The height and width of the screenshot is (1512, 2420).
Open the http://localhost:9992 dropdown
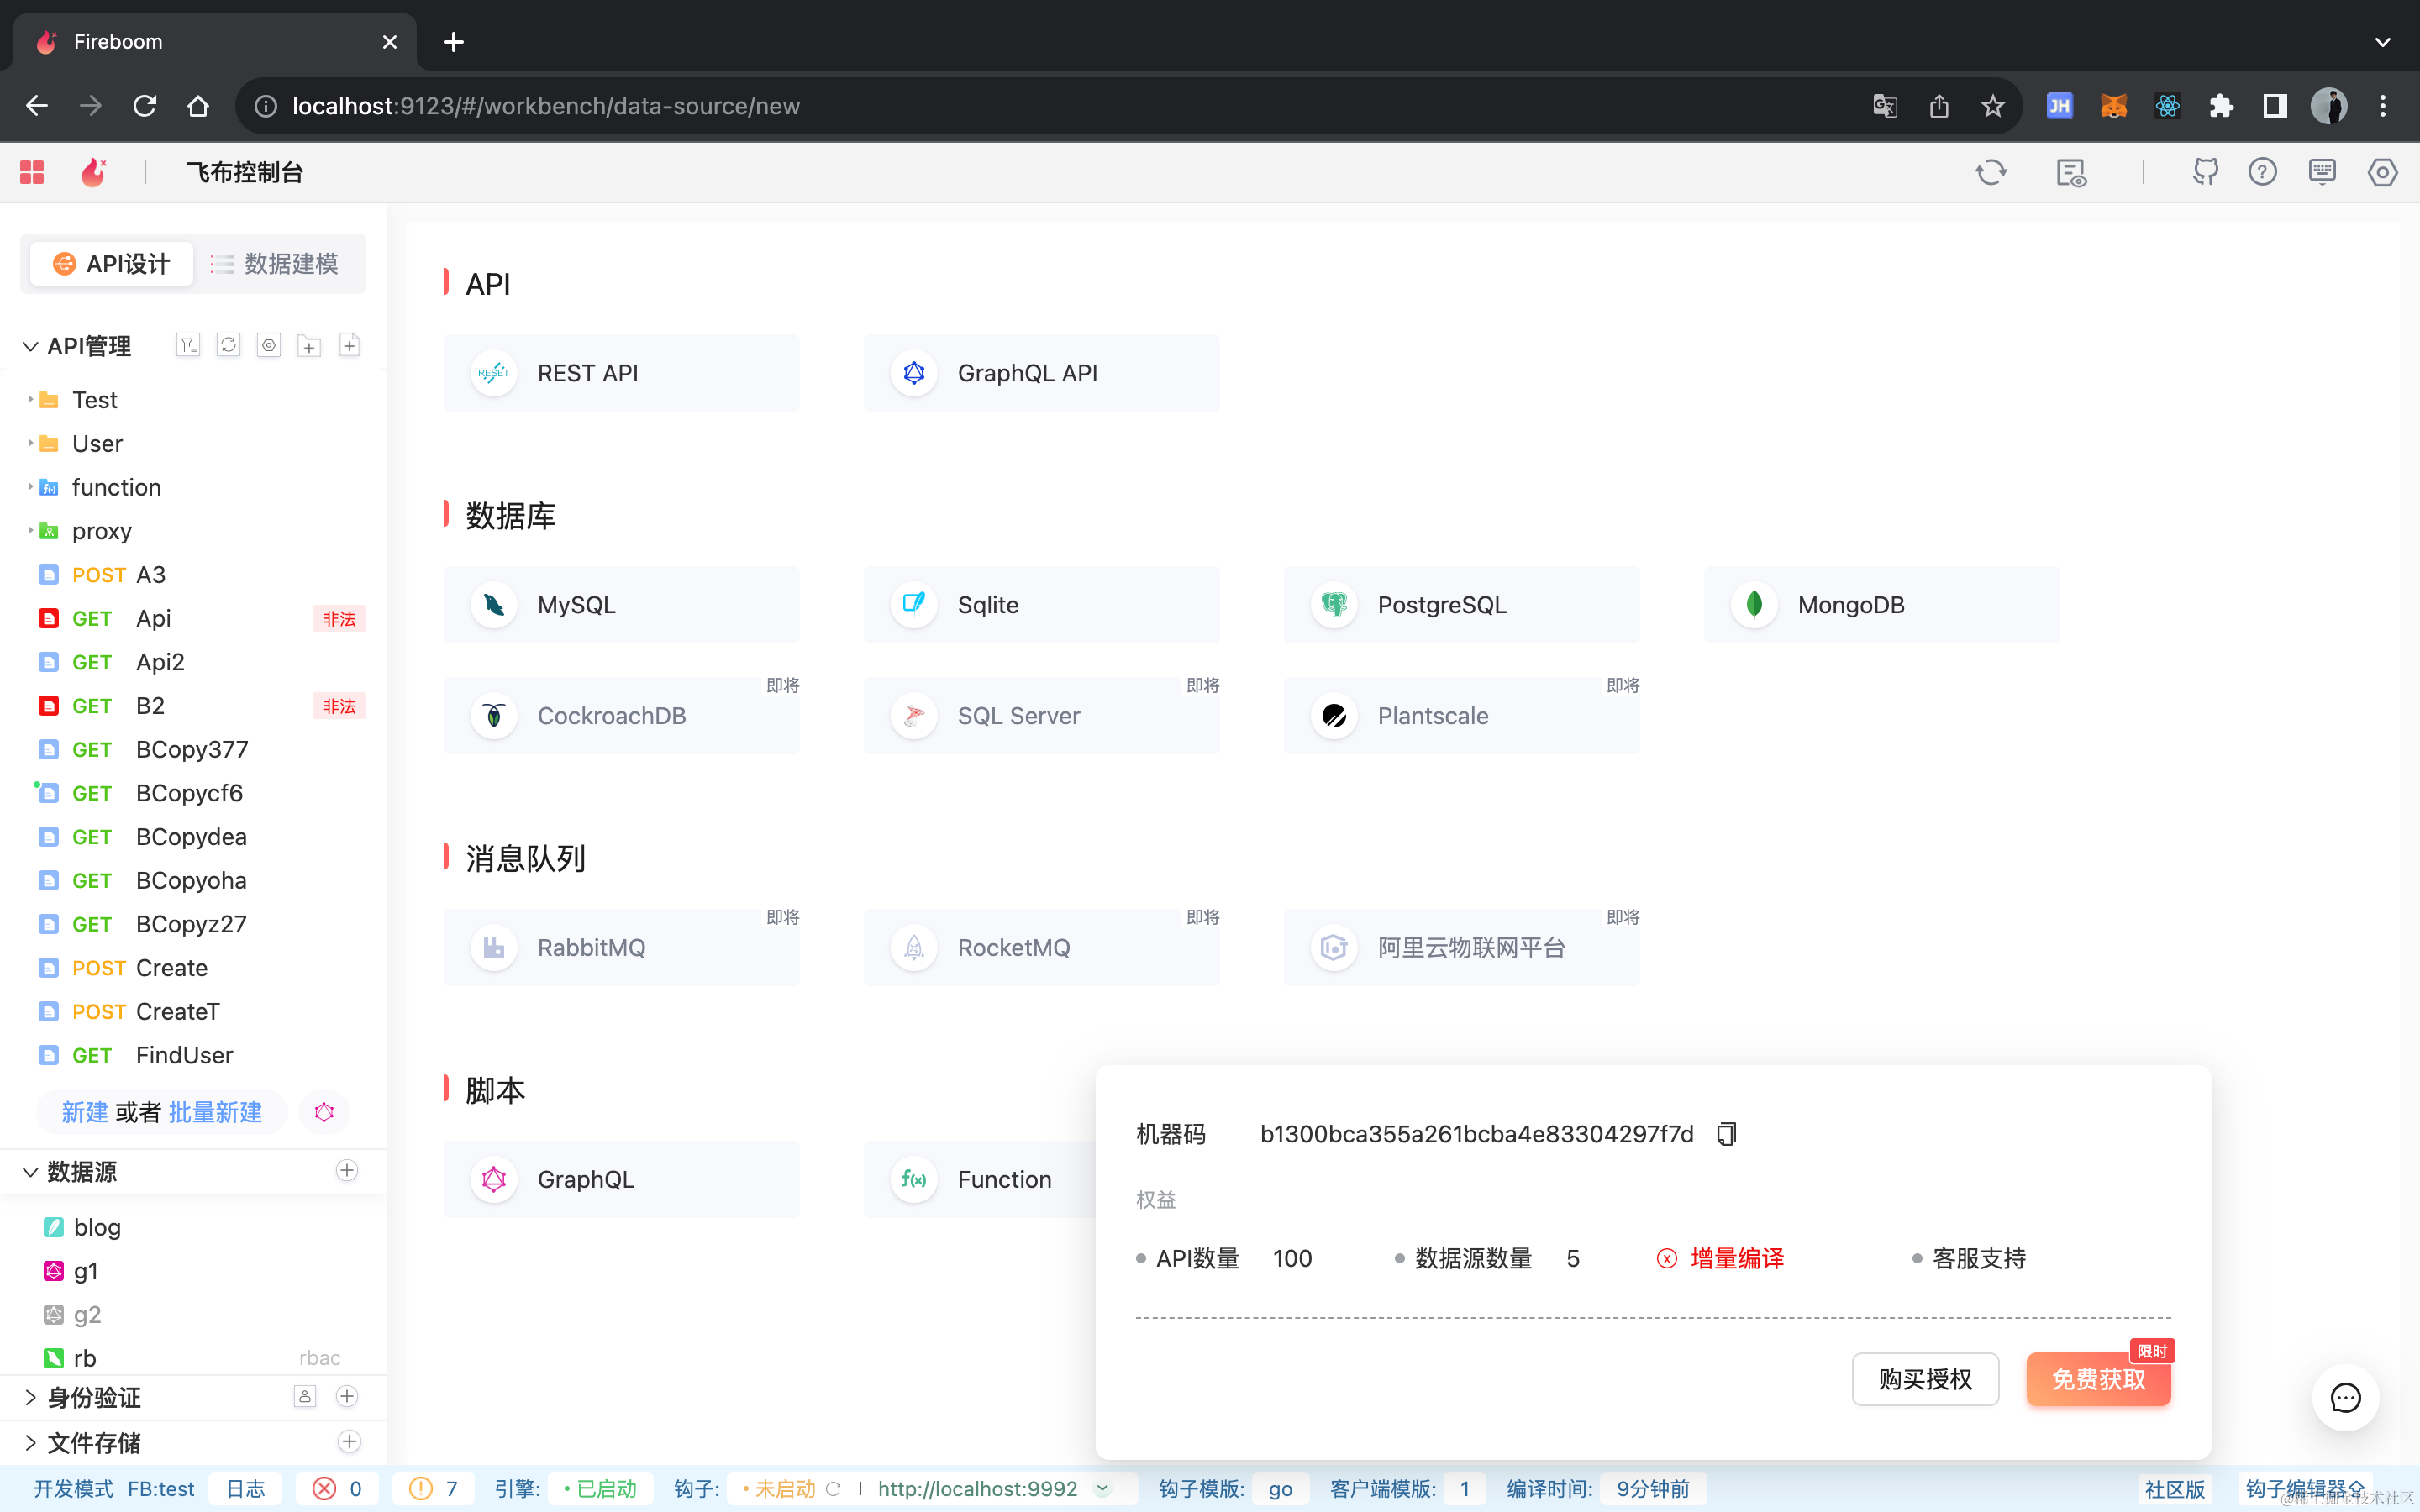1104,1488
